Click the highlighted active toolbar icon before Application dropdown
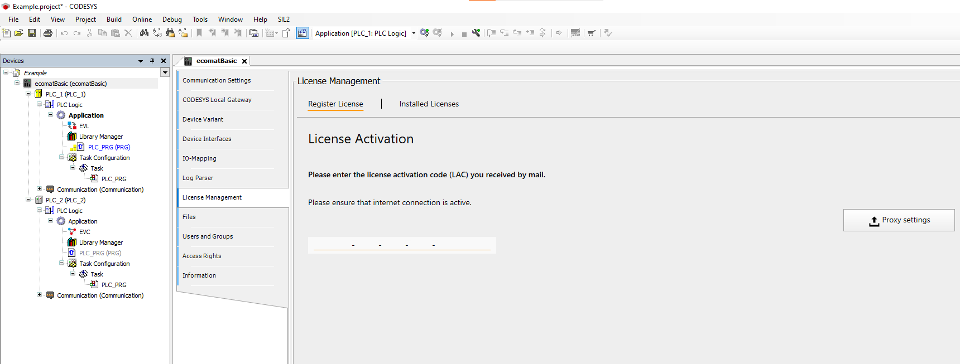 pyautogui.click(x=303, y=33)
